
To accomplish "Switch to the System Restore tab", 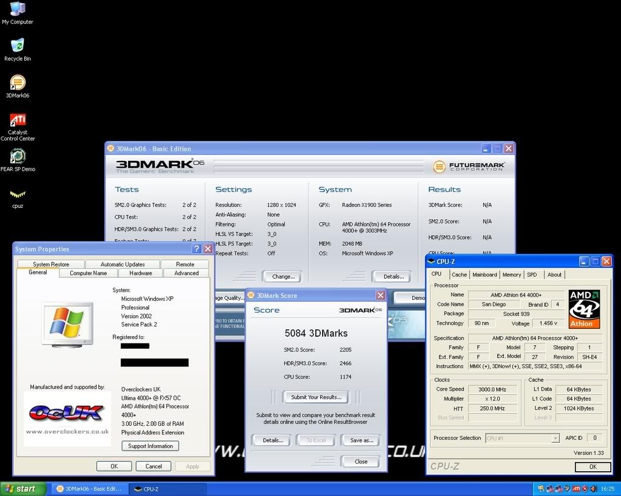I will click(x=51, y=264).
